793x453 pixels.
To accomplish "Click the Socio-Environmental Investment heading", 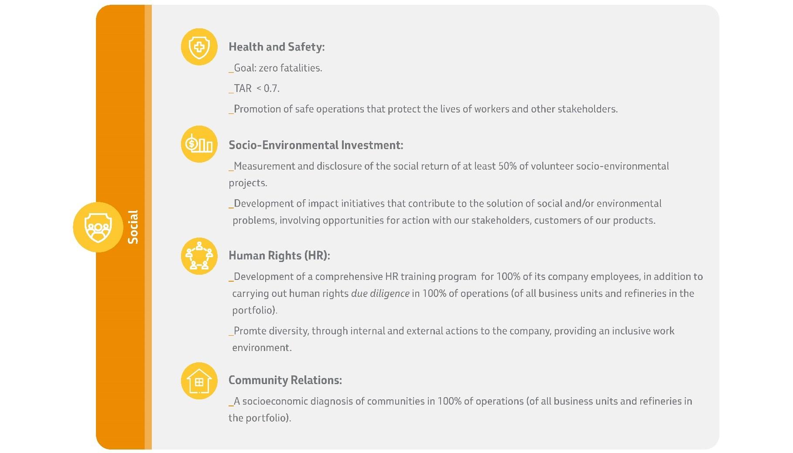I will 316,145.
